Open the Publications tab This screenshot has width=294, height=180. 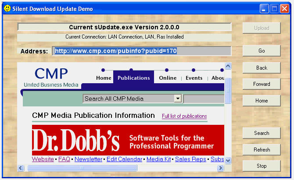pyautogui.click(x=134, y=78)
